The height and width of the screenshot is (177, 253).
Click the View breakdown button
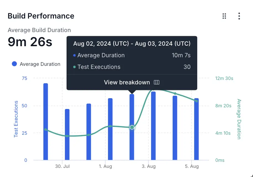(x=127, y=82)
